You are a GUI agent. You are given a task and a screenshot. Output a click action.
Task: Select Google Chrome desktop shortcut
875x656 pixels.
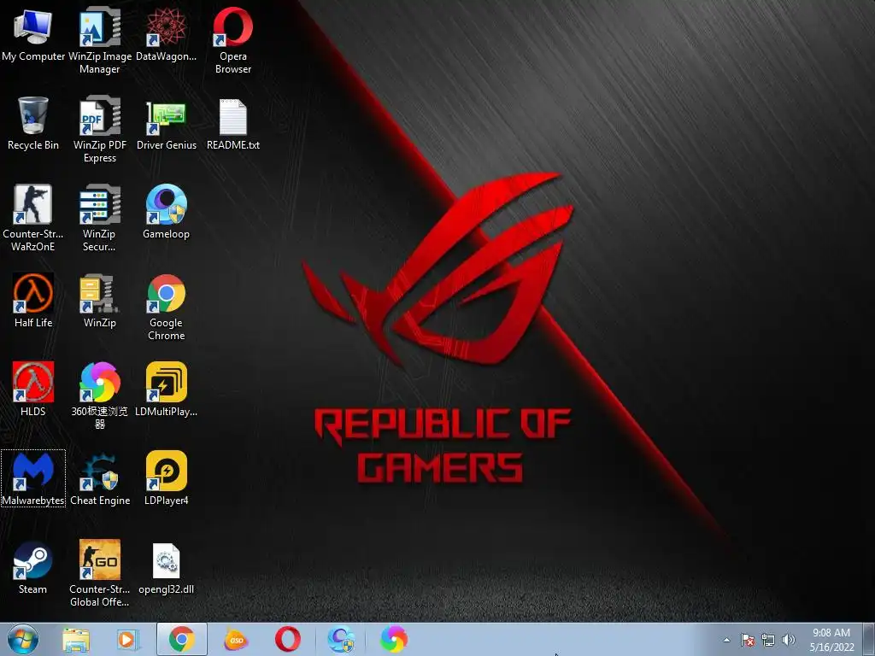(x=167, y=307)
